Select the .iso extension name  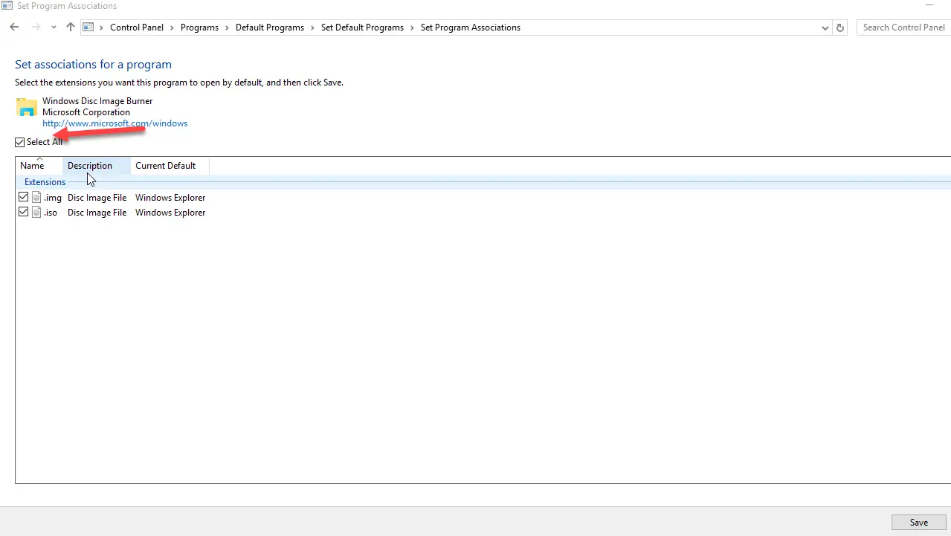(x=51, y=213)
